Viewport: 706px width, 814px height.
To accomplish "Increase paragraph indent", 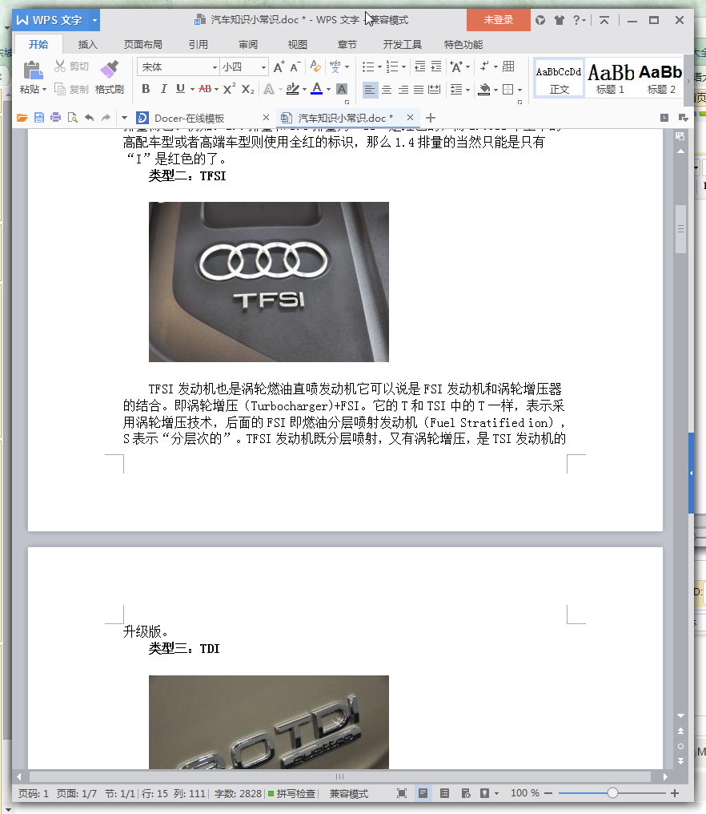I will point(436,66).
